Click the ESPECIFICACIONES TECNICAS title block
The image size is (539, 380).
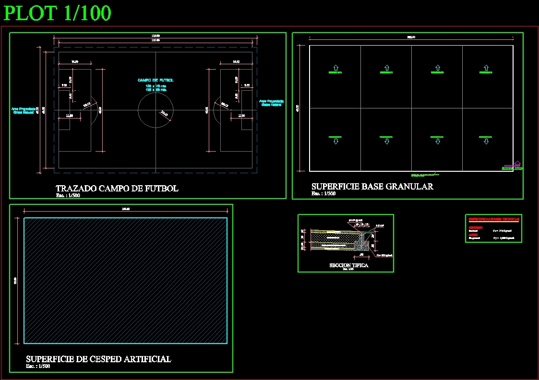tap(493, 219)
